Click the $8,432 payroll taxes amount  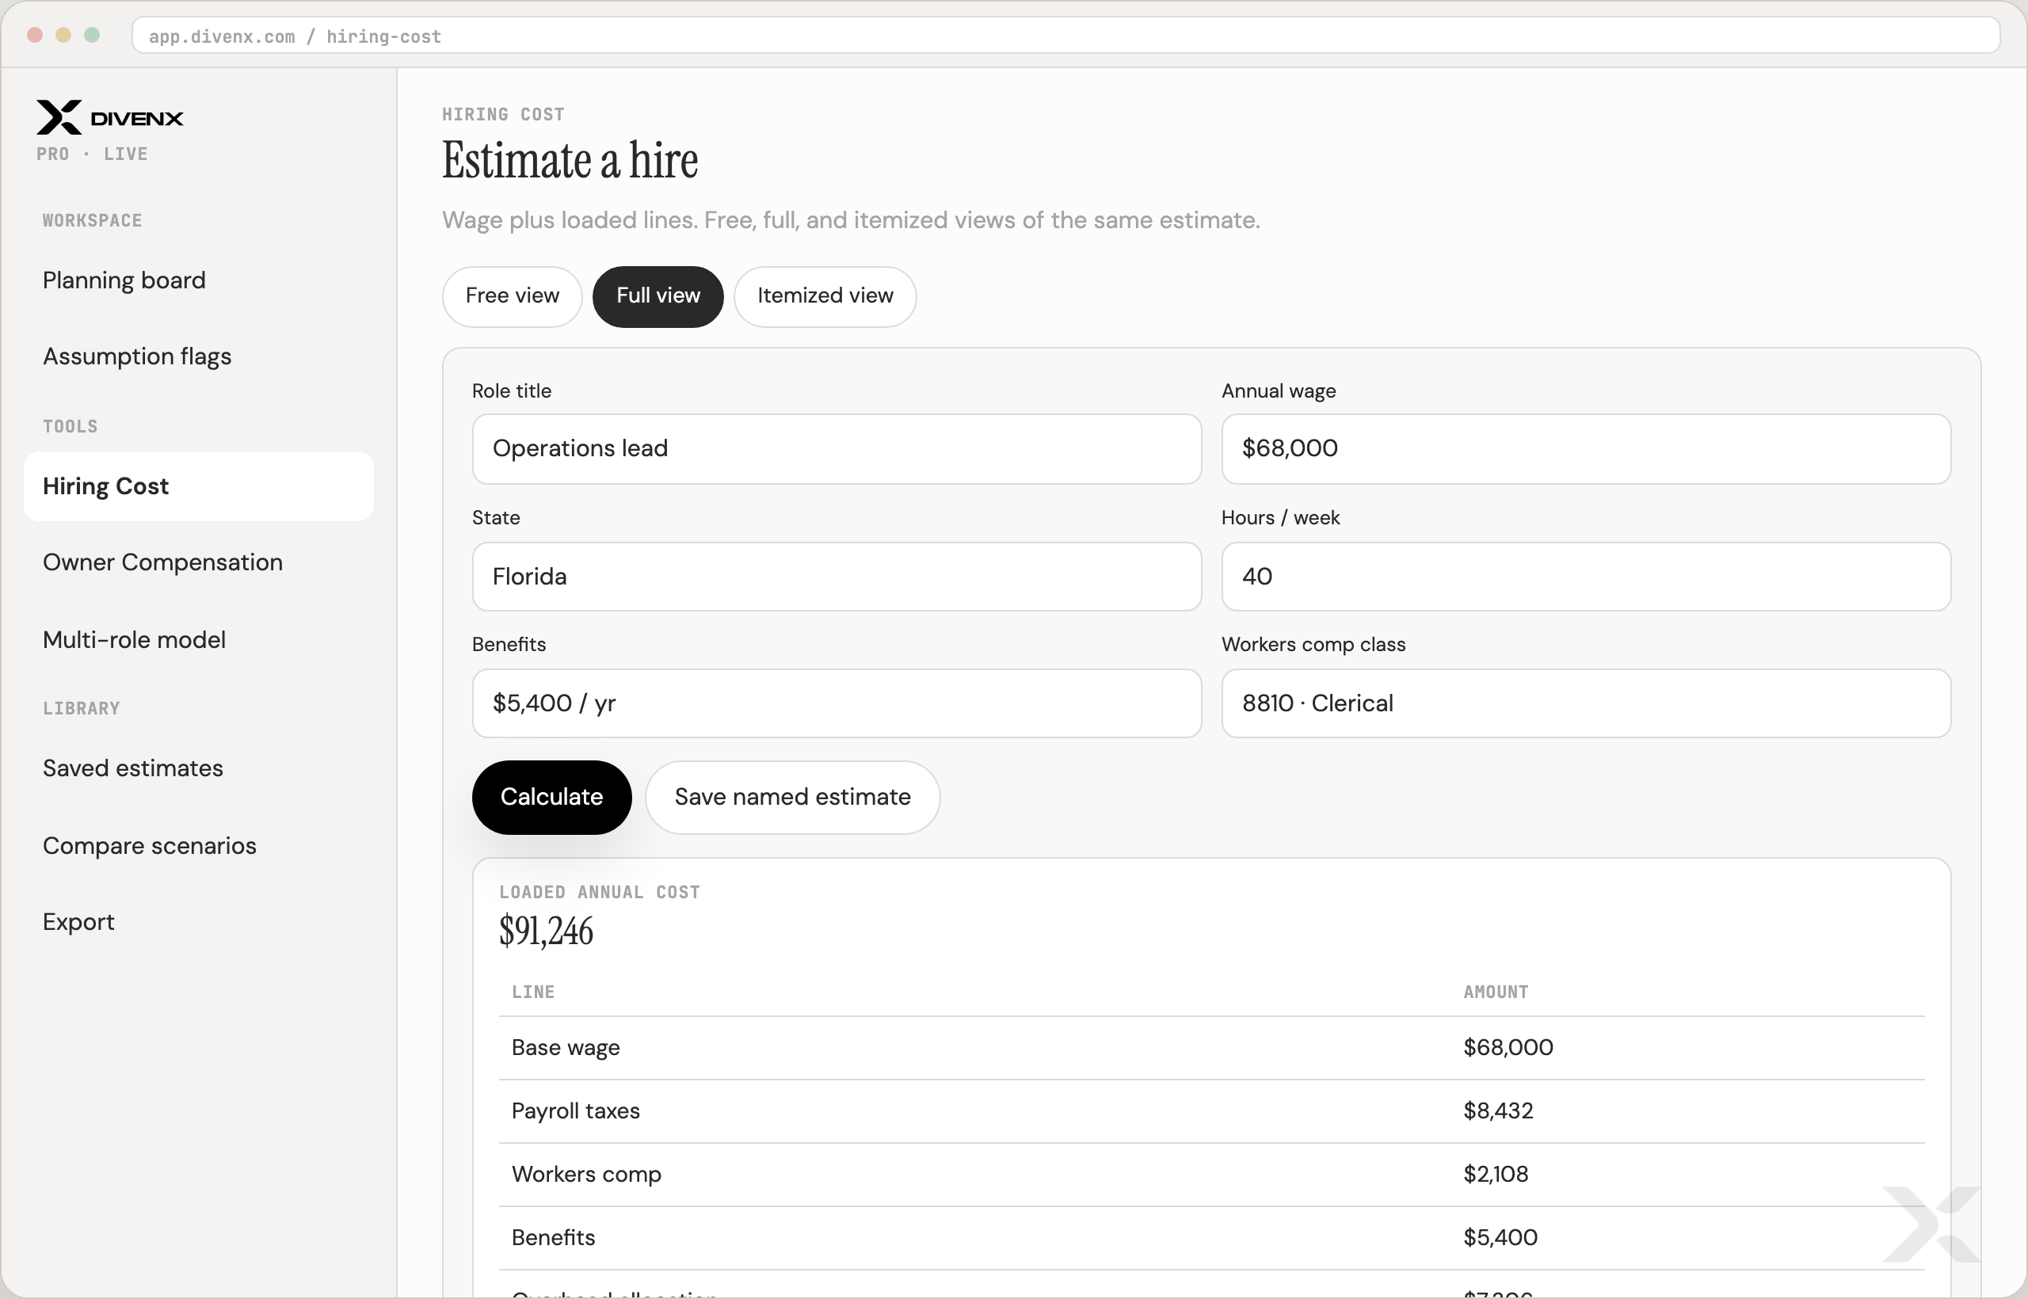tap(1497, 1111)
